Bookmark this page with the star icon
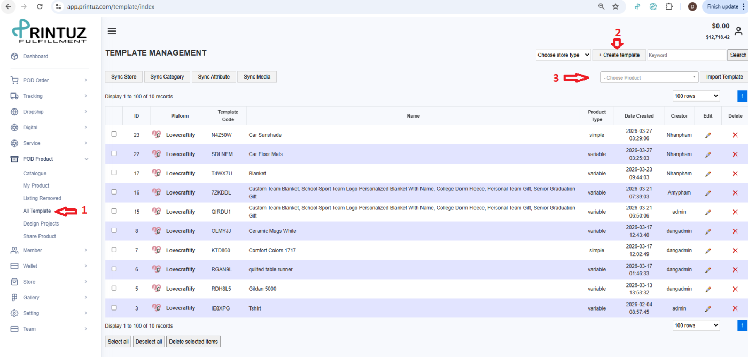 pos(615,6)
